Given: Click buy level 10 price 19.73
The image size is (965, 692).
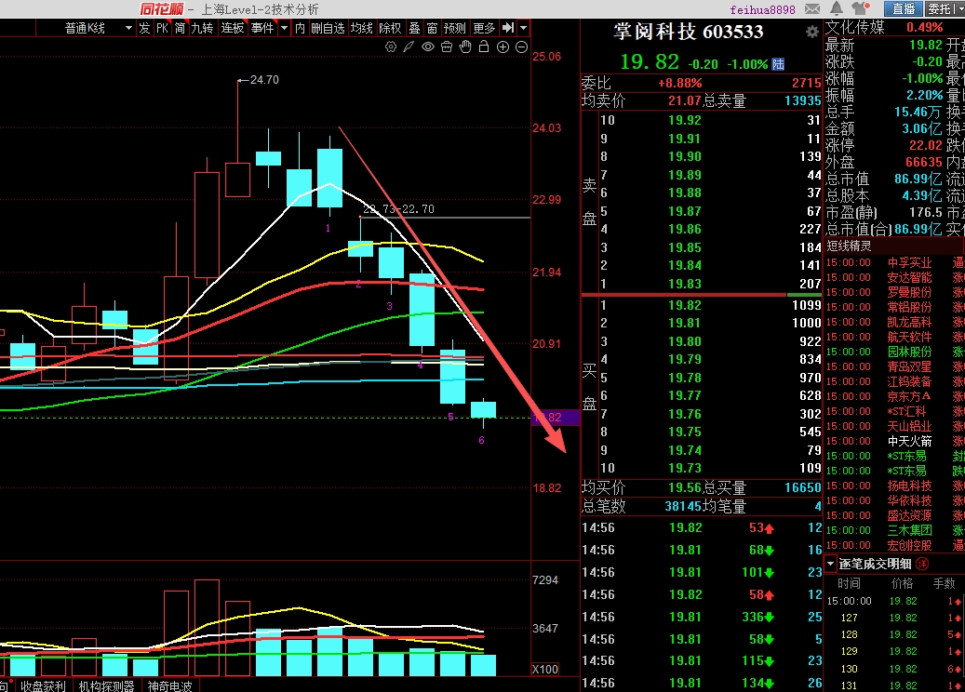Looking at the screenshot, I should click(684, 468).
